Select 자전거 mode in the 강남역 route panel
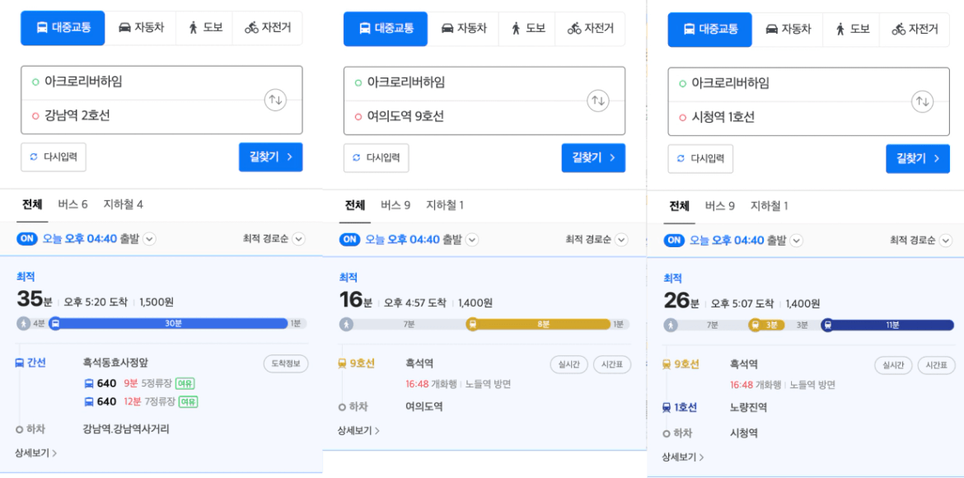The height and width of the screenshot is (478, 964). (268, 28)
